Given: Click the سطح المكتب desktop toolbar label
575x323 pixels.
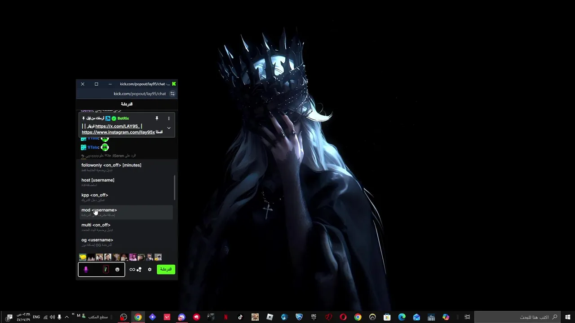Looking at the screenshot, I should tap(97, 317).
